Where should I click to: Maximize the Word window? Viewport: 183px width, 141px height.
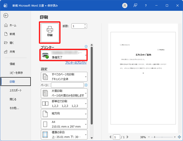[167, 6]
